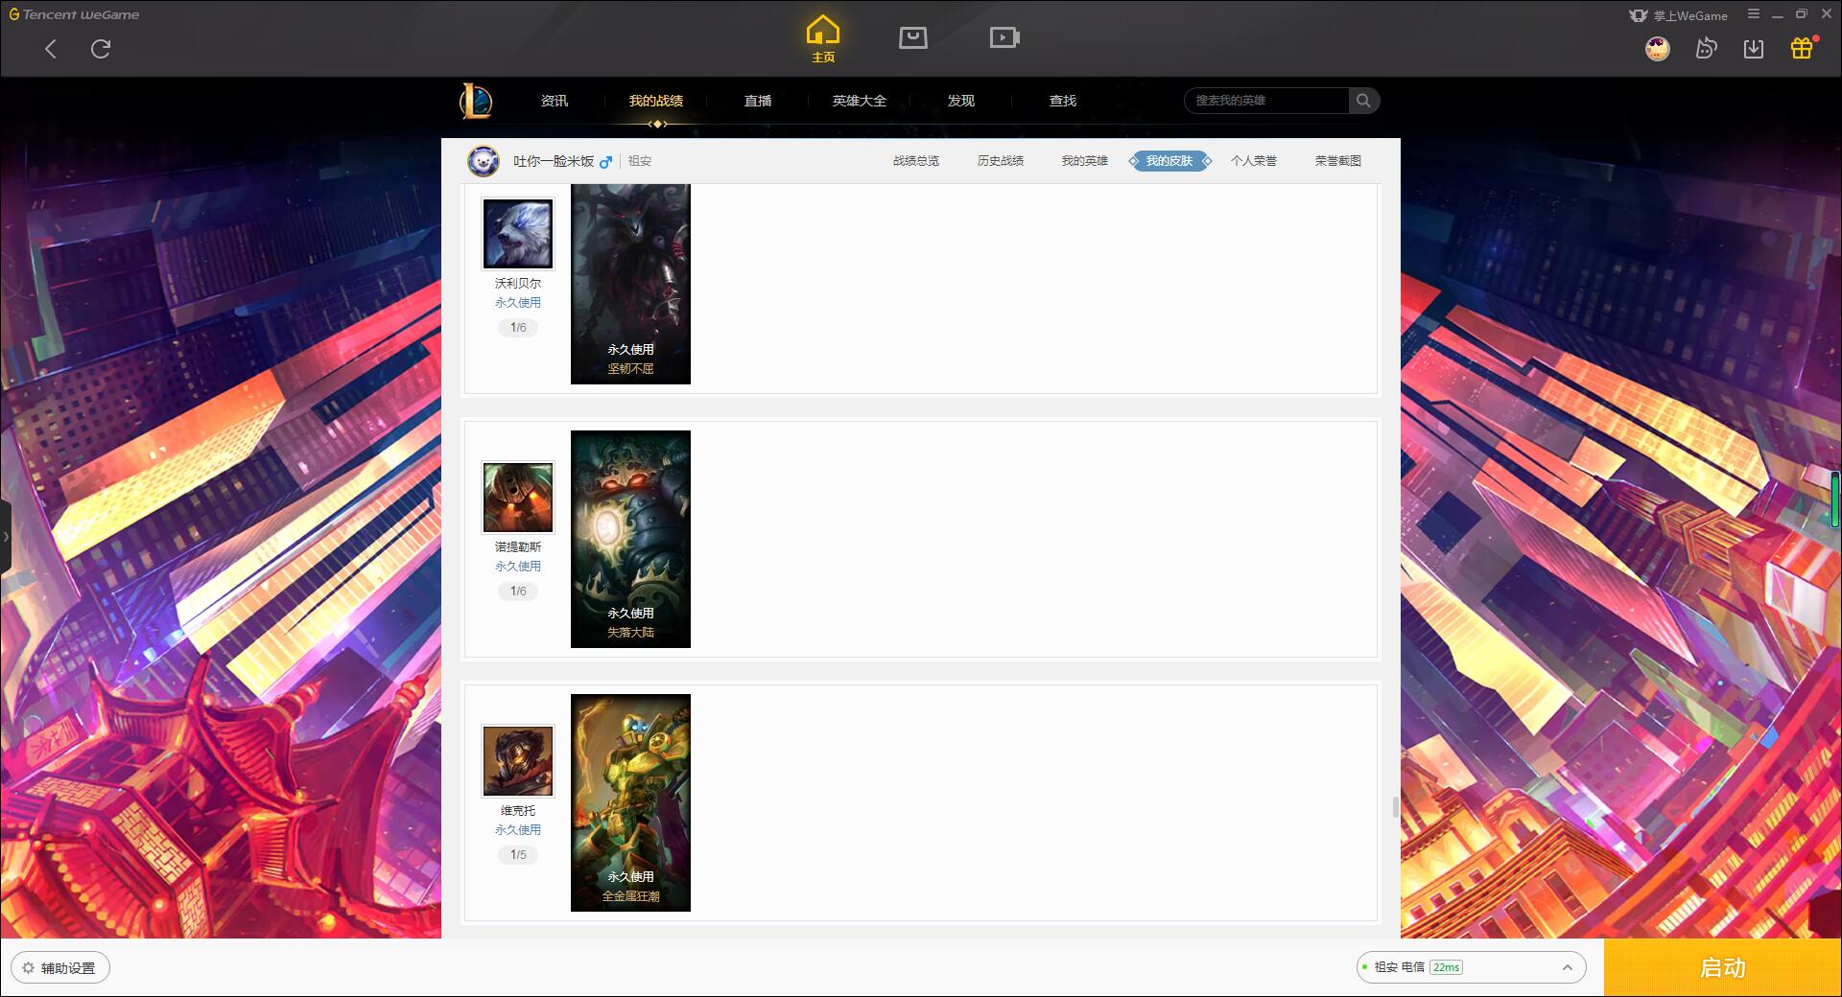1842x997 pixels.
Task: Switch to 历史战绩 tab
Action: click(1001, 161)
